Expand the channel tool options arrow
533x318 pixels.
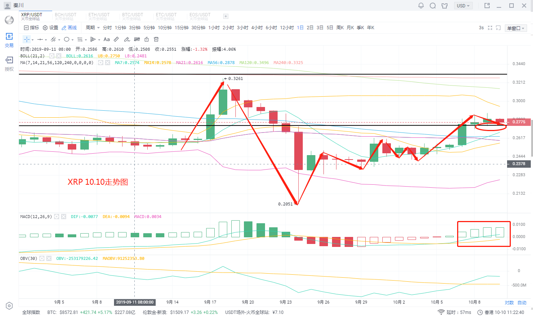[x=59, y=40]
